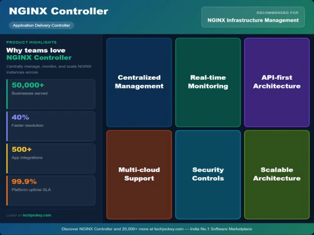Select the Application Delivery Controller badge
Screen dimensions: 314x235
pyautogui.click(x=41, y=25)
